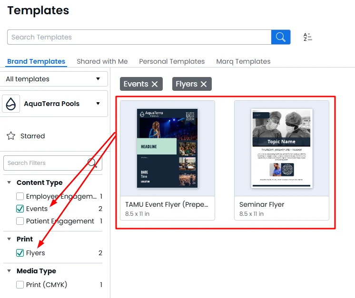Open the Marq Templates tab
This screenshot has width=355, height=298.
(x=243, y=61)
